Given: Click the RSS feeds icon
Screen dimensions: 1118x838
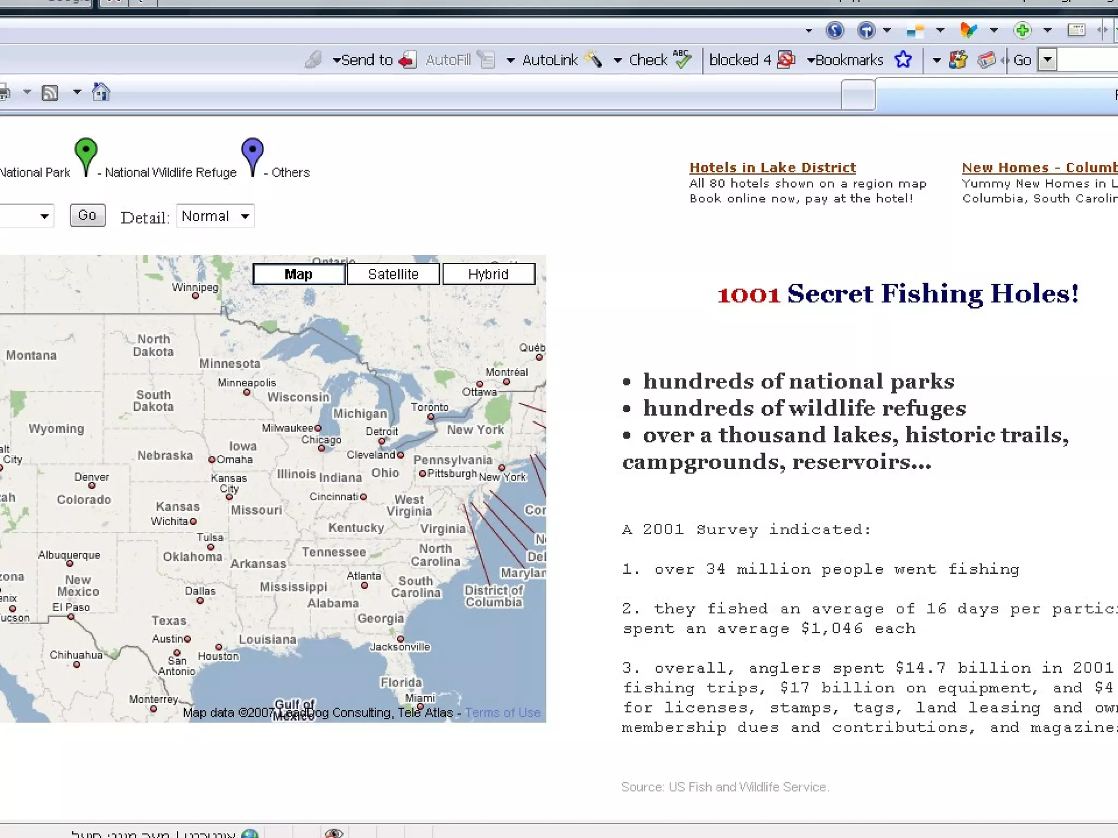Looking at the screenshot, I should [x=50, y=93].
